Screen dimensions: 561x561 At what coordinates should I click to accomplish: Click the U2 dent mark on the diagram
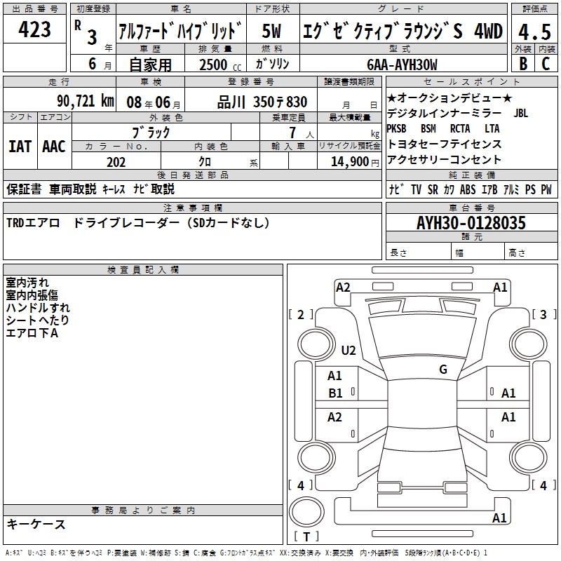click(x=349, y=351)
